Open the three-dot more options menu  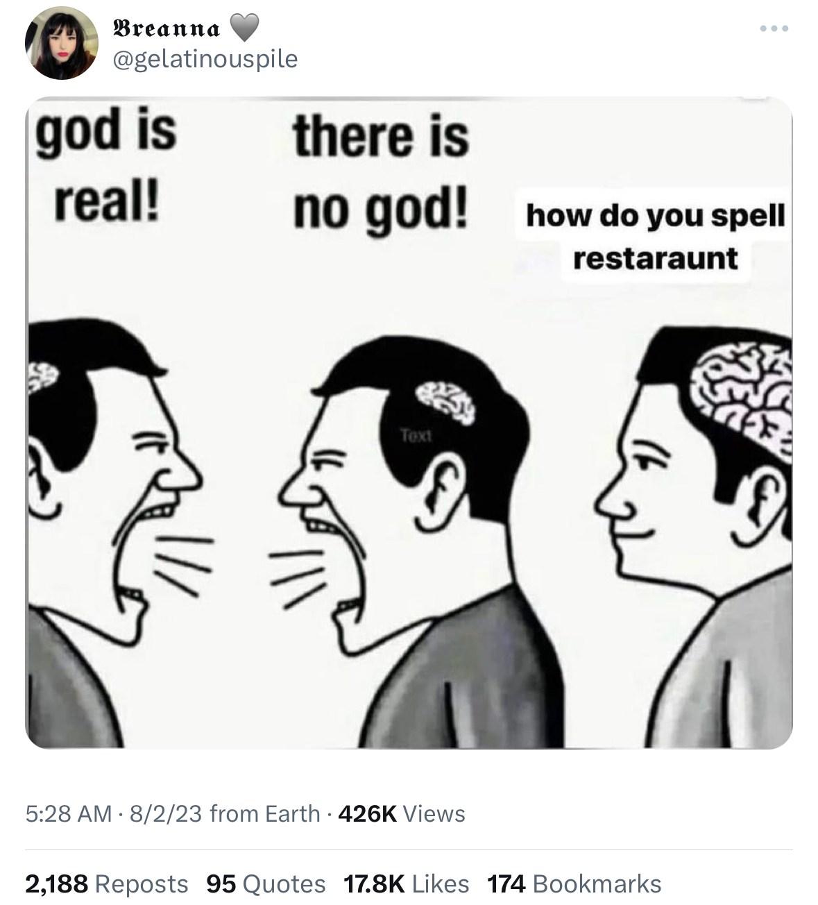point(774,29)
